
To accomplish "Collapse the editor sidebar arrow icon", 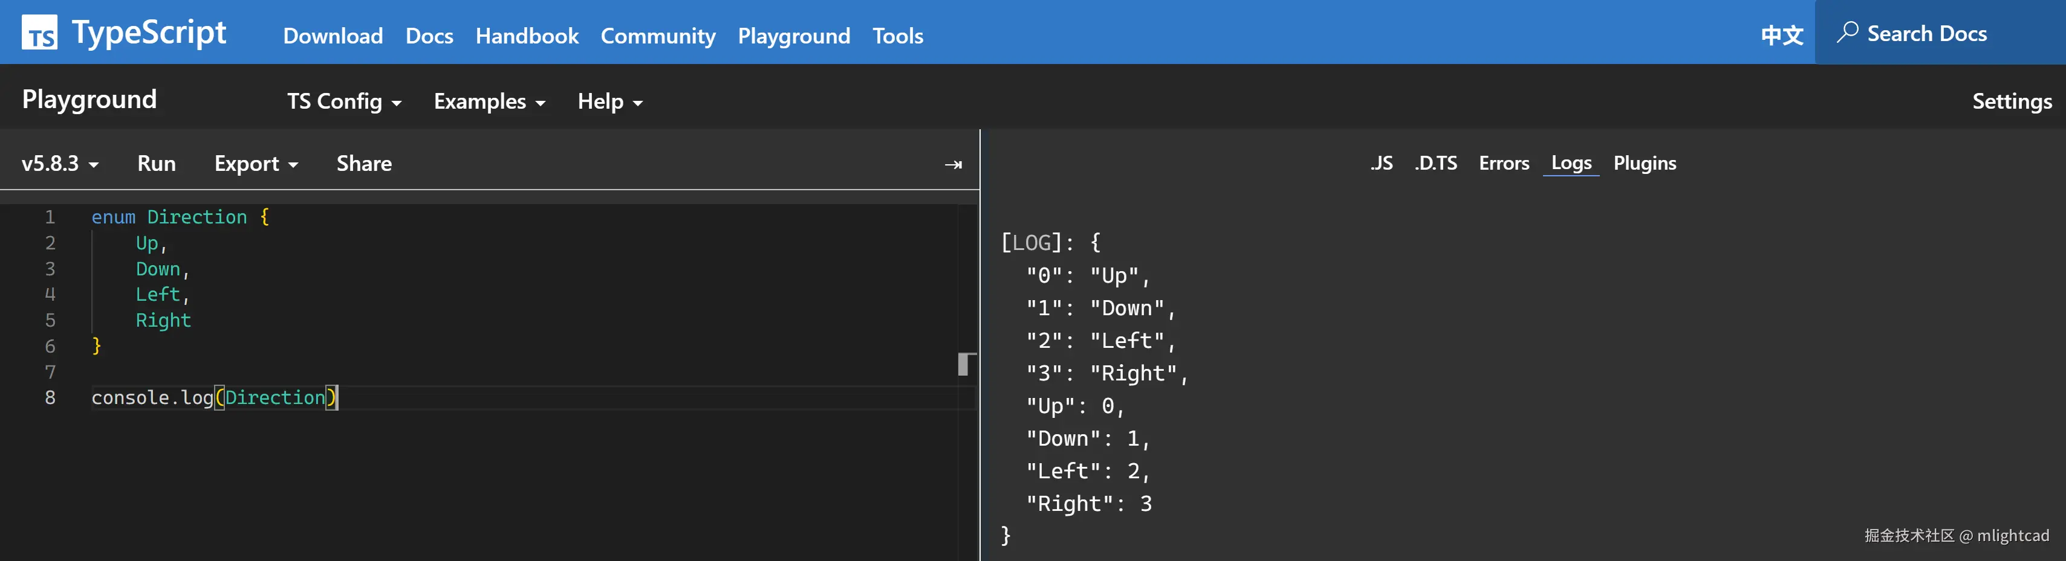I will tap(953, 164).
